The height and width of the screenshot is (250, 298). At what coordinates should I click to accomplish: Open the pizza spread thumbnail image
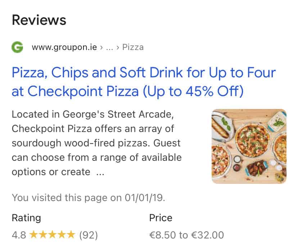249,146
